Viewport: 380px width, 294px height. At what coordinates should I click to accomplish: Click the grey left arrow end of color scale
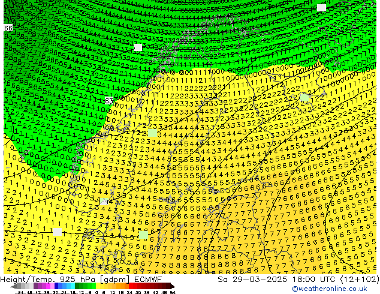click(14, 286)
